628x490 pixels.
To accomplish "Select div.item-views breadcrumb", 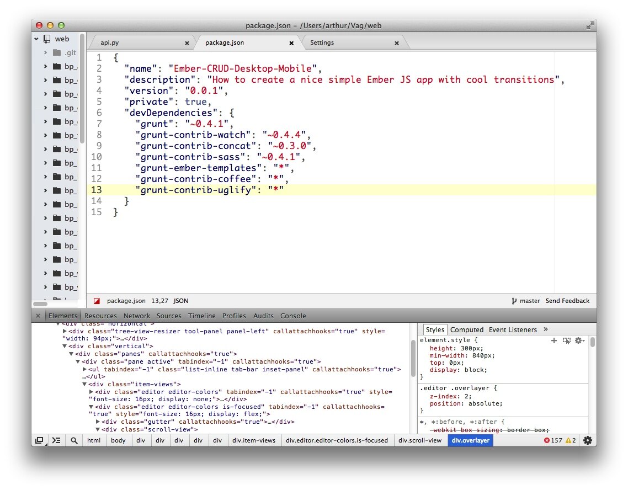I will coord(254,440).
